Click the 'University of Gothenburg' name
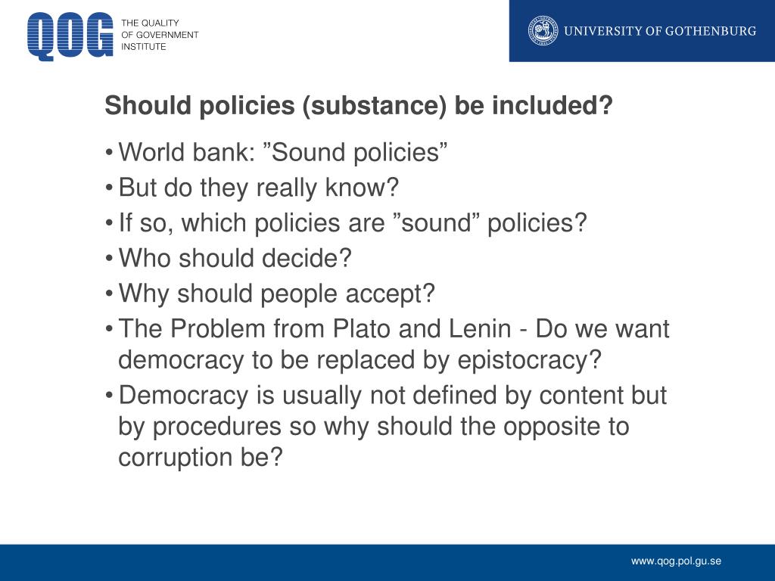 (x=660, y=30)
